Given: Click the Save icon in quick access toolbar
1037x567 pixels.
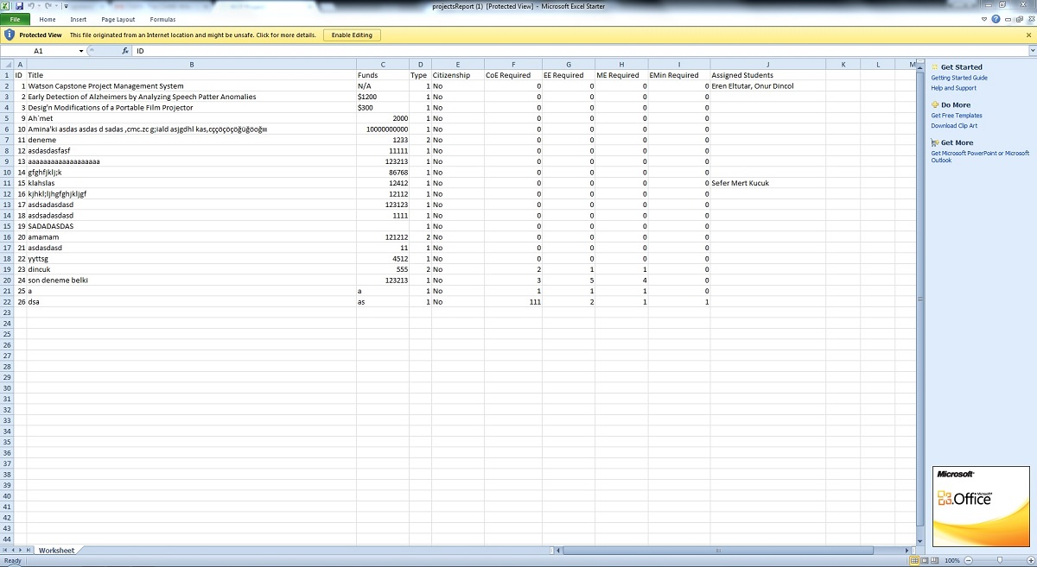Looking at the screenshot, I should [19, 6].
